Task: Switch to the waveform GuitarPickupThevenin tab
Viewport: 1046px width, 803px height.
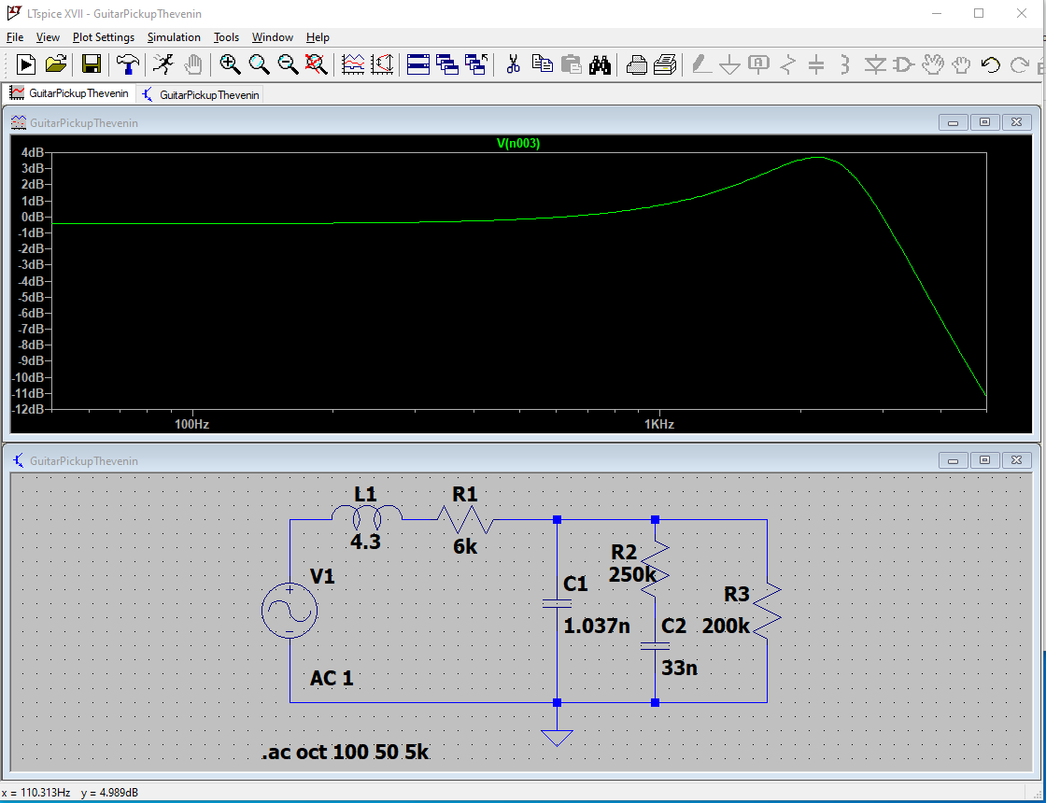Action: click(70, 94)
